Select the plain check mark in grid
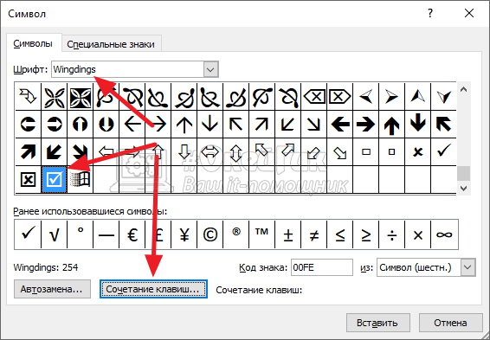This screenshot has width=490, height=340. 443,151
